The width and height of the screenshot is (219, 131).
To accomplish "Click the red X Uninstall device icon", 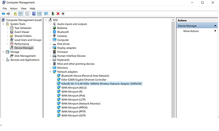I will coord(58,14).
